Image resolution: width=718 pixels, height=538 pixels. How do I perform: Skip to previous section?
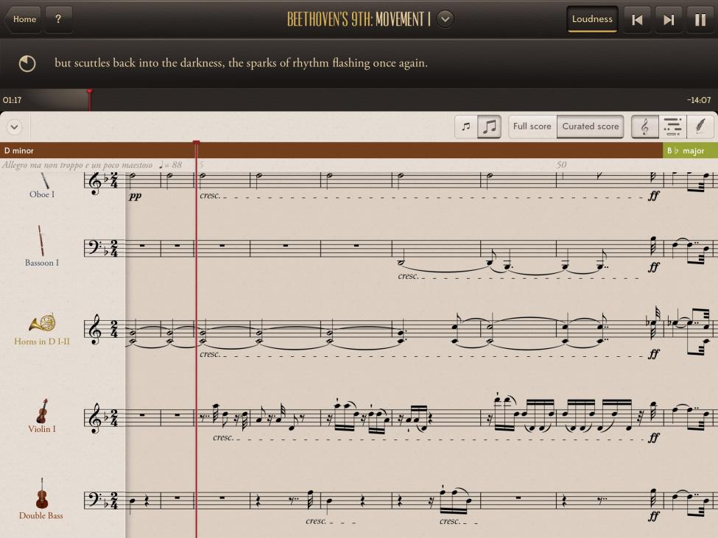pyautogui.click(x=637, y=20)
